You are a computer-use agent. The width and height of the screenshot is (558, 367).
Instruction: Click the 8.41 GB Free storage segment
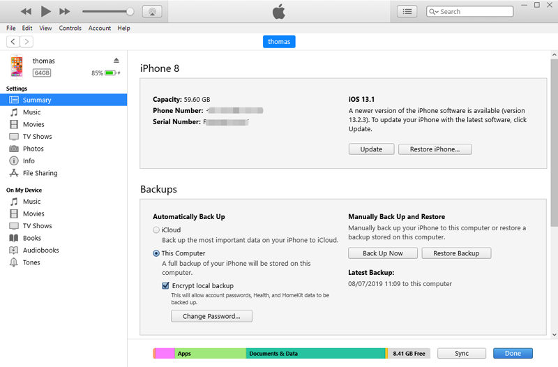[409, 353]
